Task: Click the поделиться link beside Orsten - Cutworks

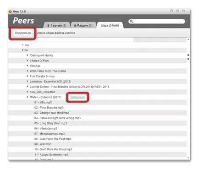Action: point(77,97)
